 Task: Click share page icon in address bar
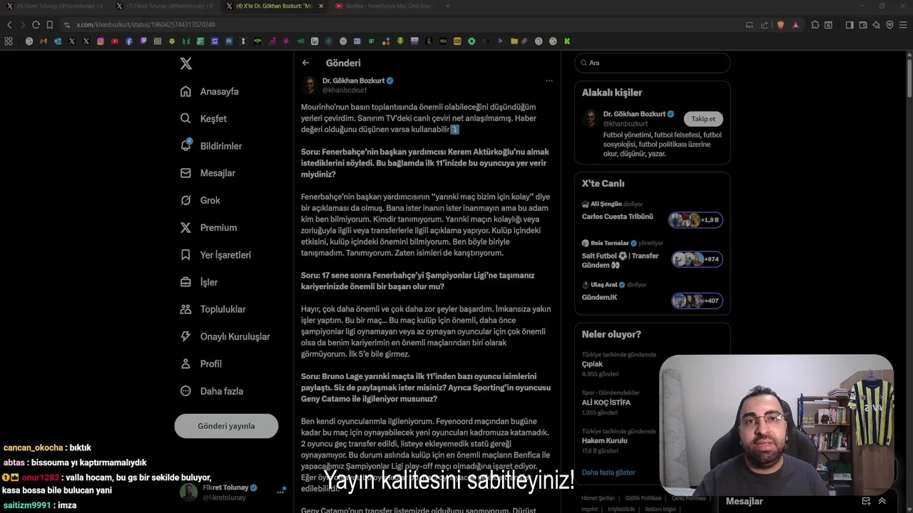[765, 24]
